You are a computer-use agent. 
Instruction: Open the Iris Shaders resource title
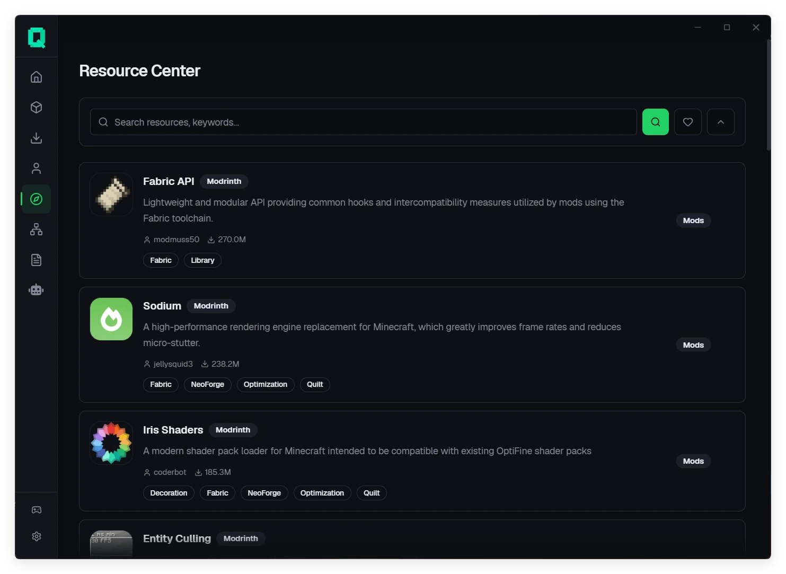(173, 430)
